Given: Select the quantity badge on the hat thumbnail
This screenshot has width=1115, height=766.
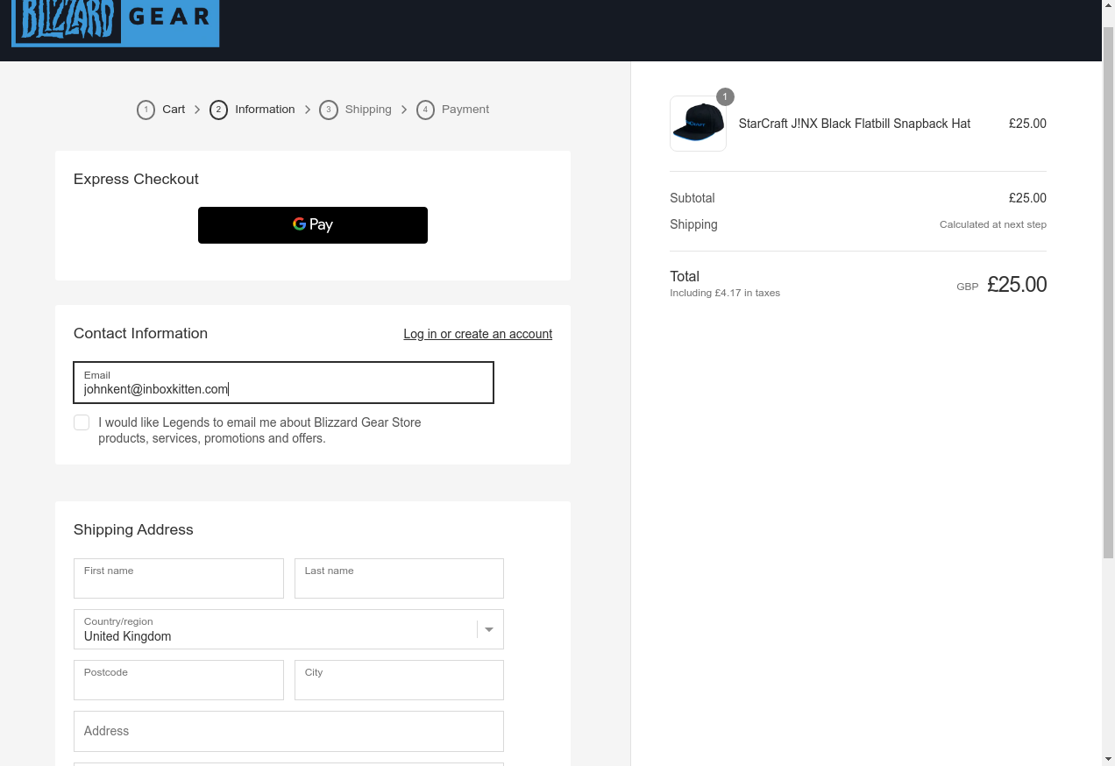Looking at the screenshot, I should [725, 96].
